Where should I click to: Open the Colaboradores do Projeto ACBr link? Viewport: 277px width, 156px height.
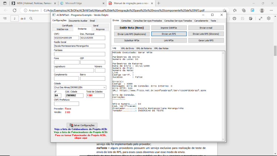pyautogui.click(x=81, y=129)
